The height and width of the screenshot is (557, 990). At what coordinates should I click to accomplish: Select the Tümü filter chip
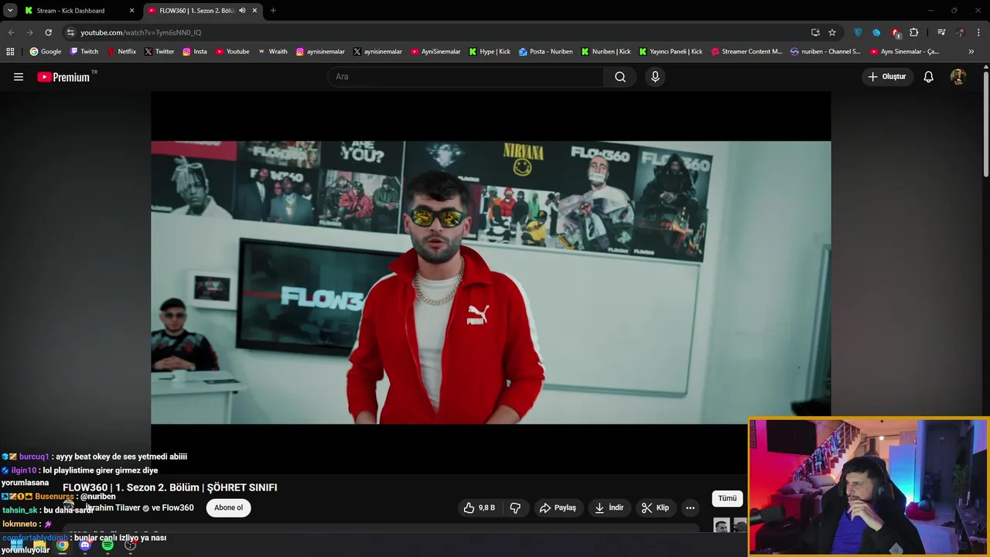[x=727, y=498]
